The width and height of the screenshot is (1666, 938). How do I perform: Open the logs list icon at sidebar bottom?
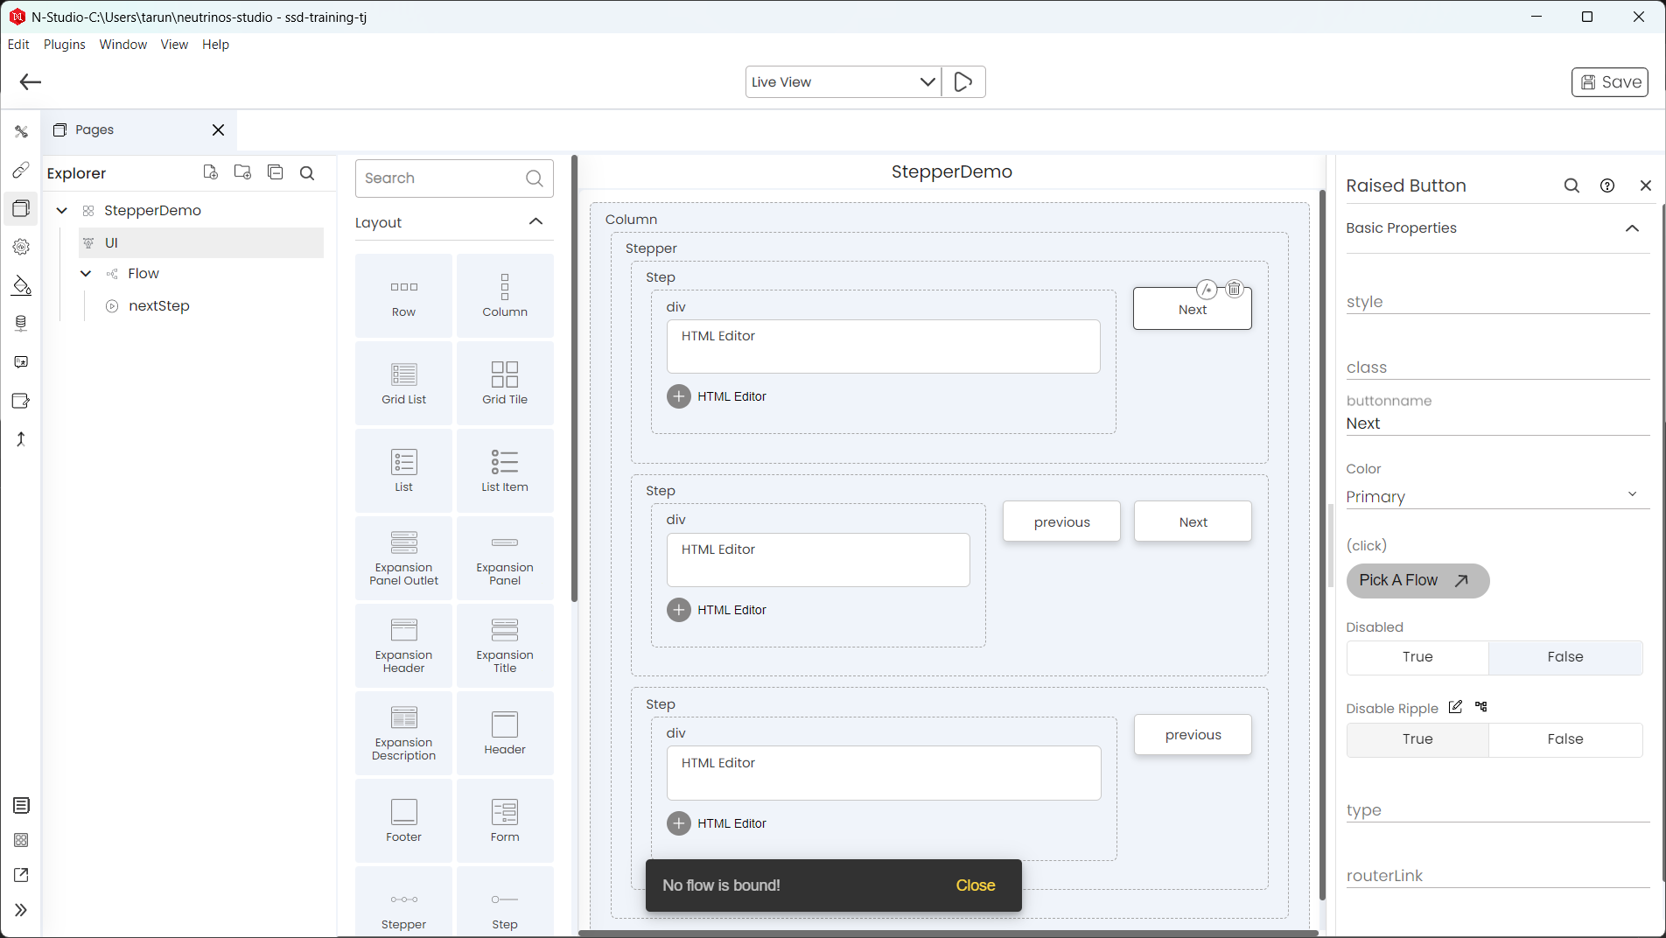(21, 805)
